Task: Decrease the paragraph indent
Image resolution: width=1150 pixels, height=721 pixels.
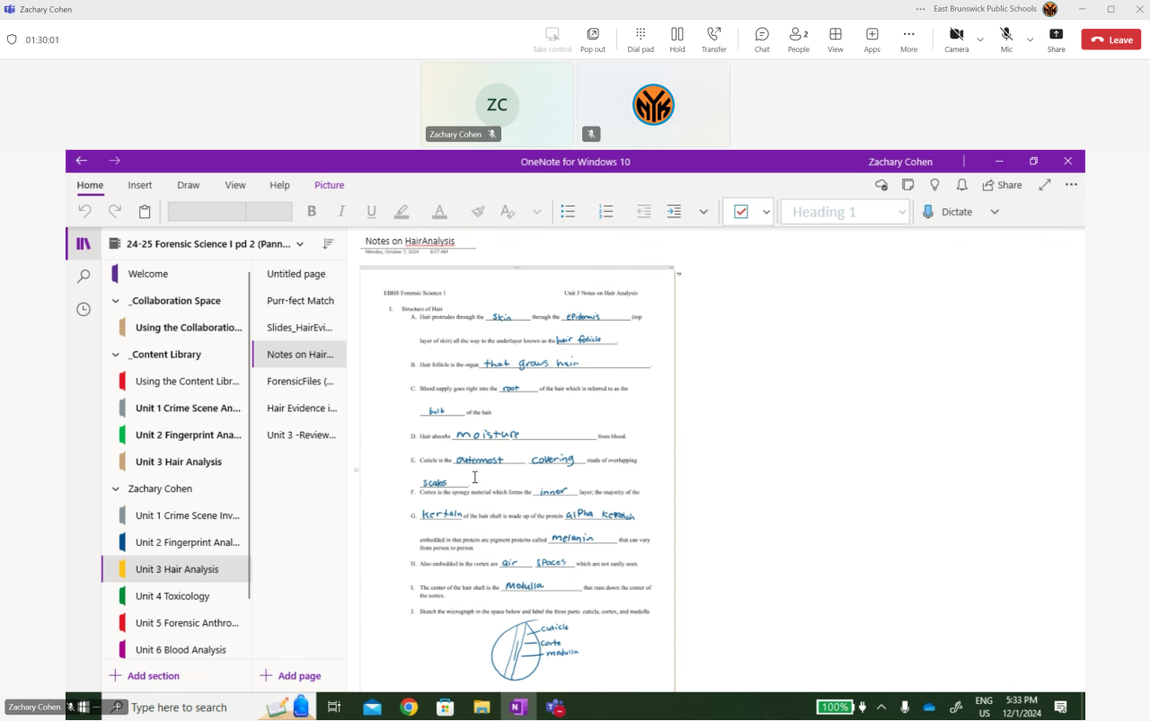Action: [x=644, y=212]
